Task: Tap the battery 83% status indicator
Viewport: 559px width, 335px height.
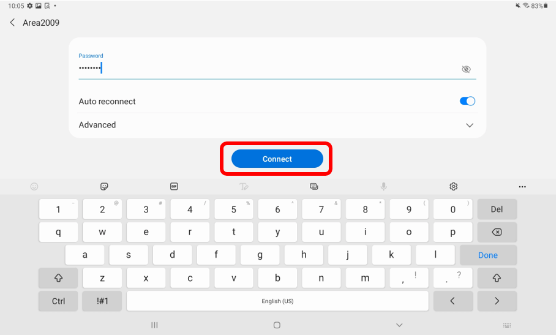Action: pos(539,6)
